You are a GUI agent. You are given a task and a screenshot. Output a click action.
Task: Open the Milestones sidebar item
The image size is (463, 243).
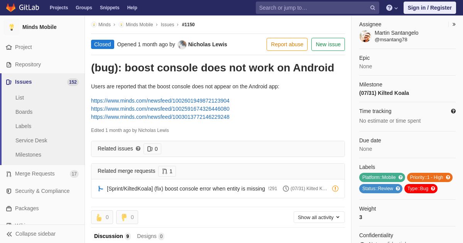(28, 155)
